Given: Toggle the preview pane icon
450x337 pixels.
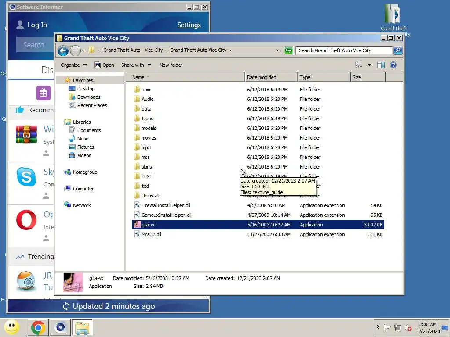Looking at the screenshot, I should [x=381, y=65].
